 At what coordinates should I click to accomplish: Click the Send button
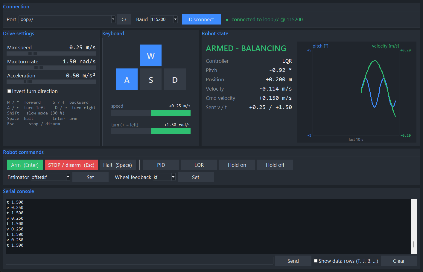tap(293, 261)
